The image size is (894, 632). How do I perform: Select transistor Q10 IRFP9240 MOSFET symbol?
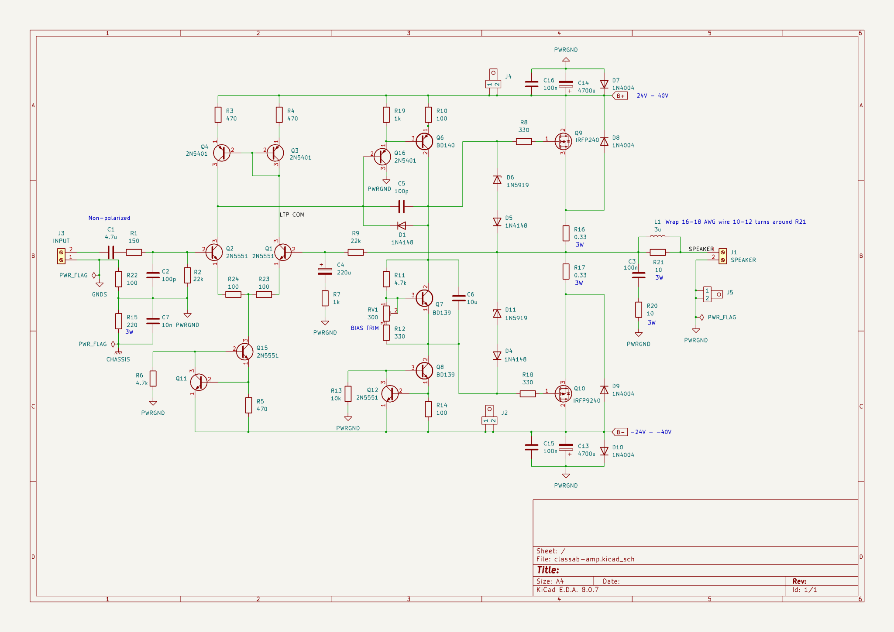click(x=563, y=393)
